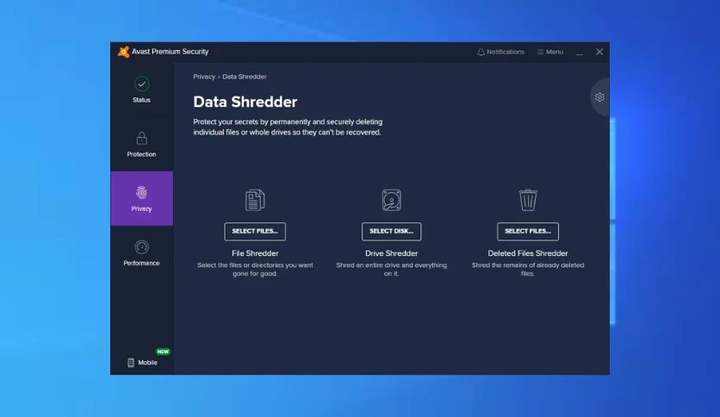Click the Deleted Files Shredder trash icon

(528, 200)
